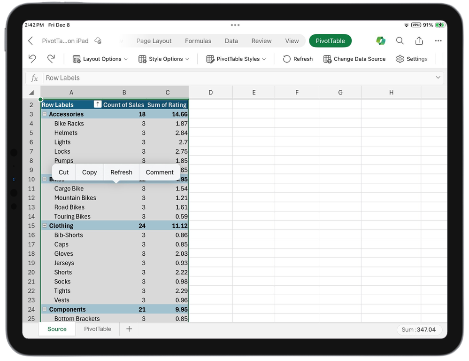This screenshot has width=469, height=361.
Task: Open PivotTable Styles dropdown
Action: pos(236,59)
